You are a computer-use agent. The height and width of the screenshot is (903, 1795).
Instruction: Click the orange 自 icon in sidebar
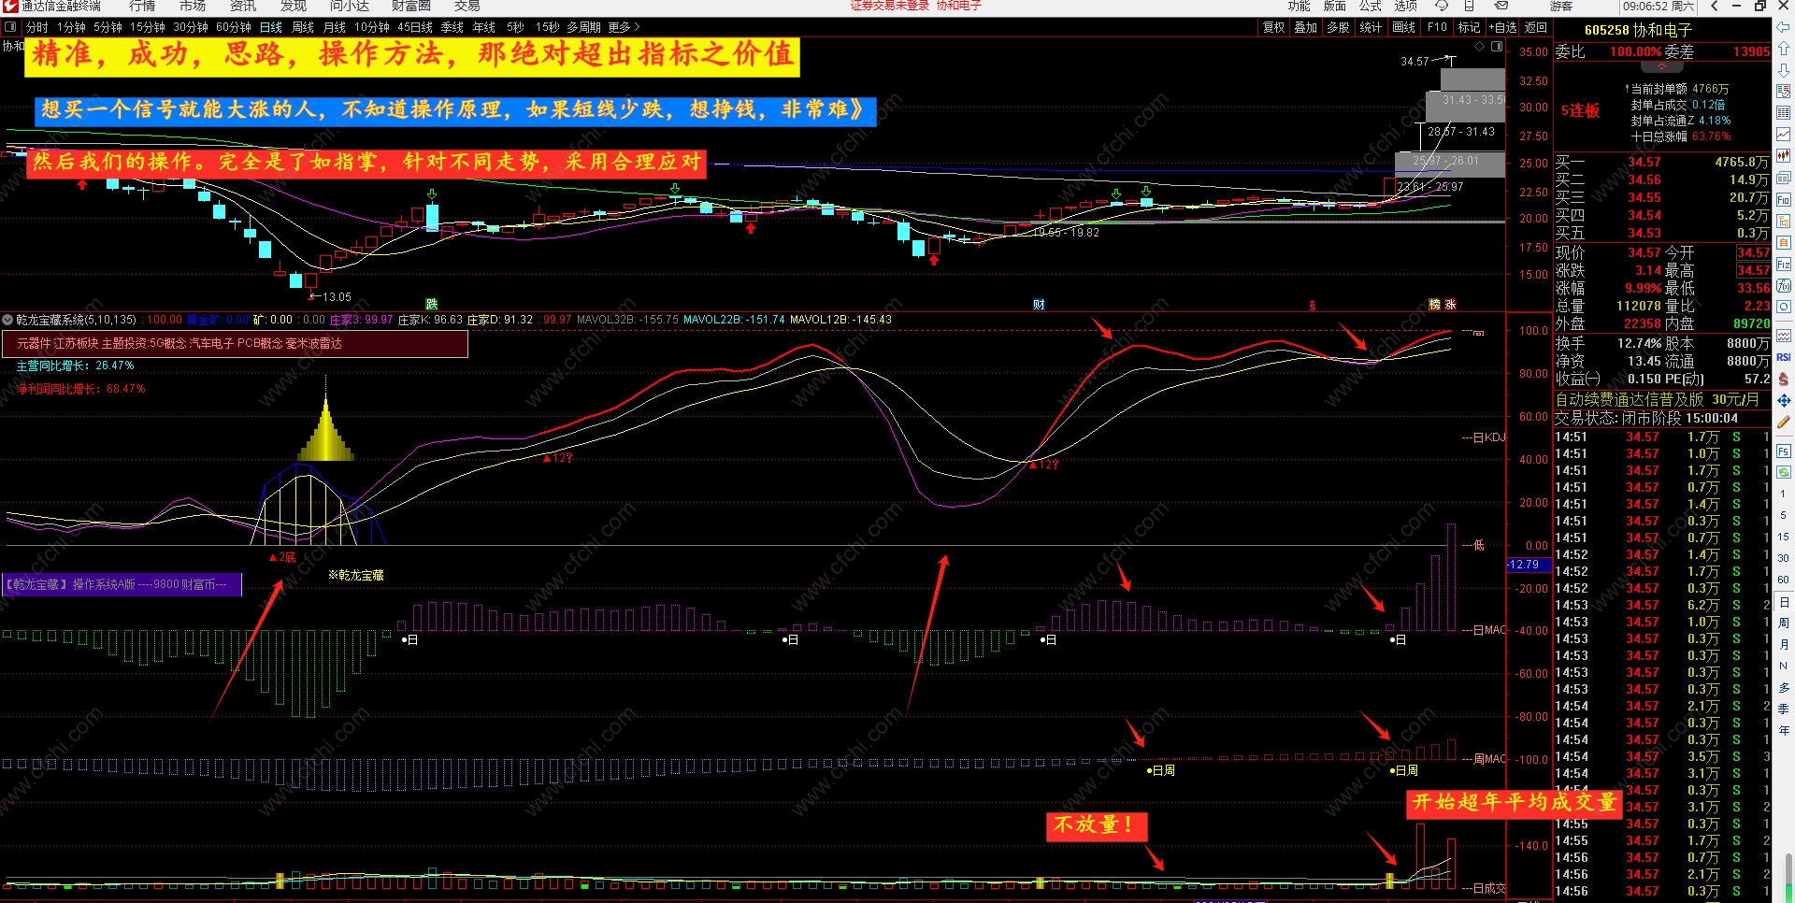point(1784,243)
